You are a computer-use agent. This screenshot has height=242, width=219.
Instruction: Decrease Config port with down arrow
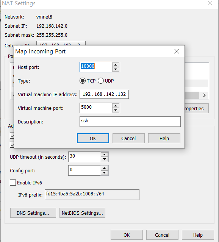coord(105,173)
